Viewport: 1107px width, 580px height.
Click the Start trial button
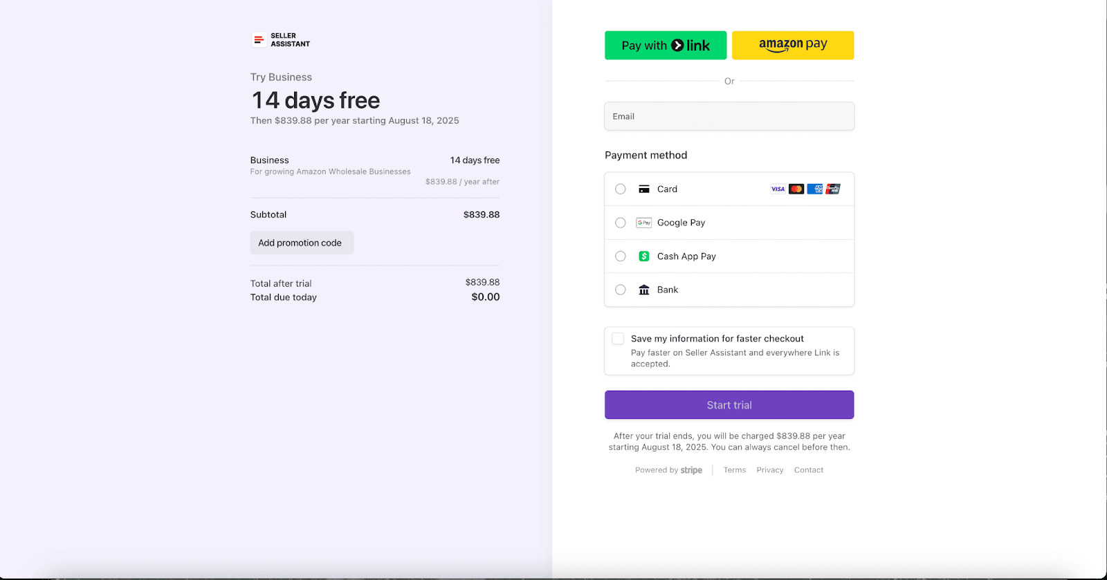coord(729,404)
